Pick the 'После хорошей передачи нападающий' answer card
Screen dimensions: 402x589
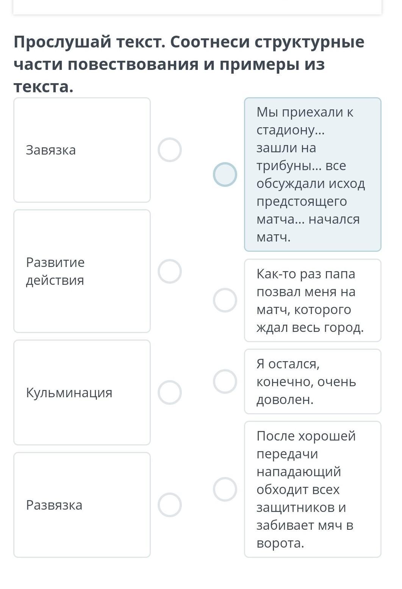tap(313, 489)
